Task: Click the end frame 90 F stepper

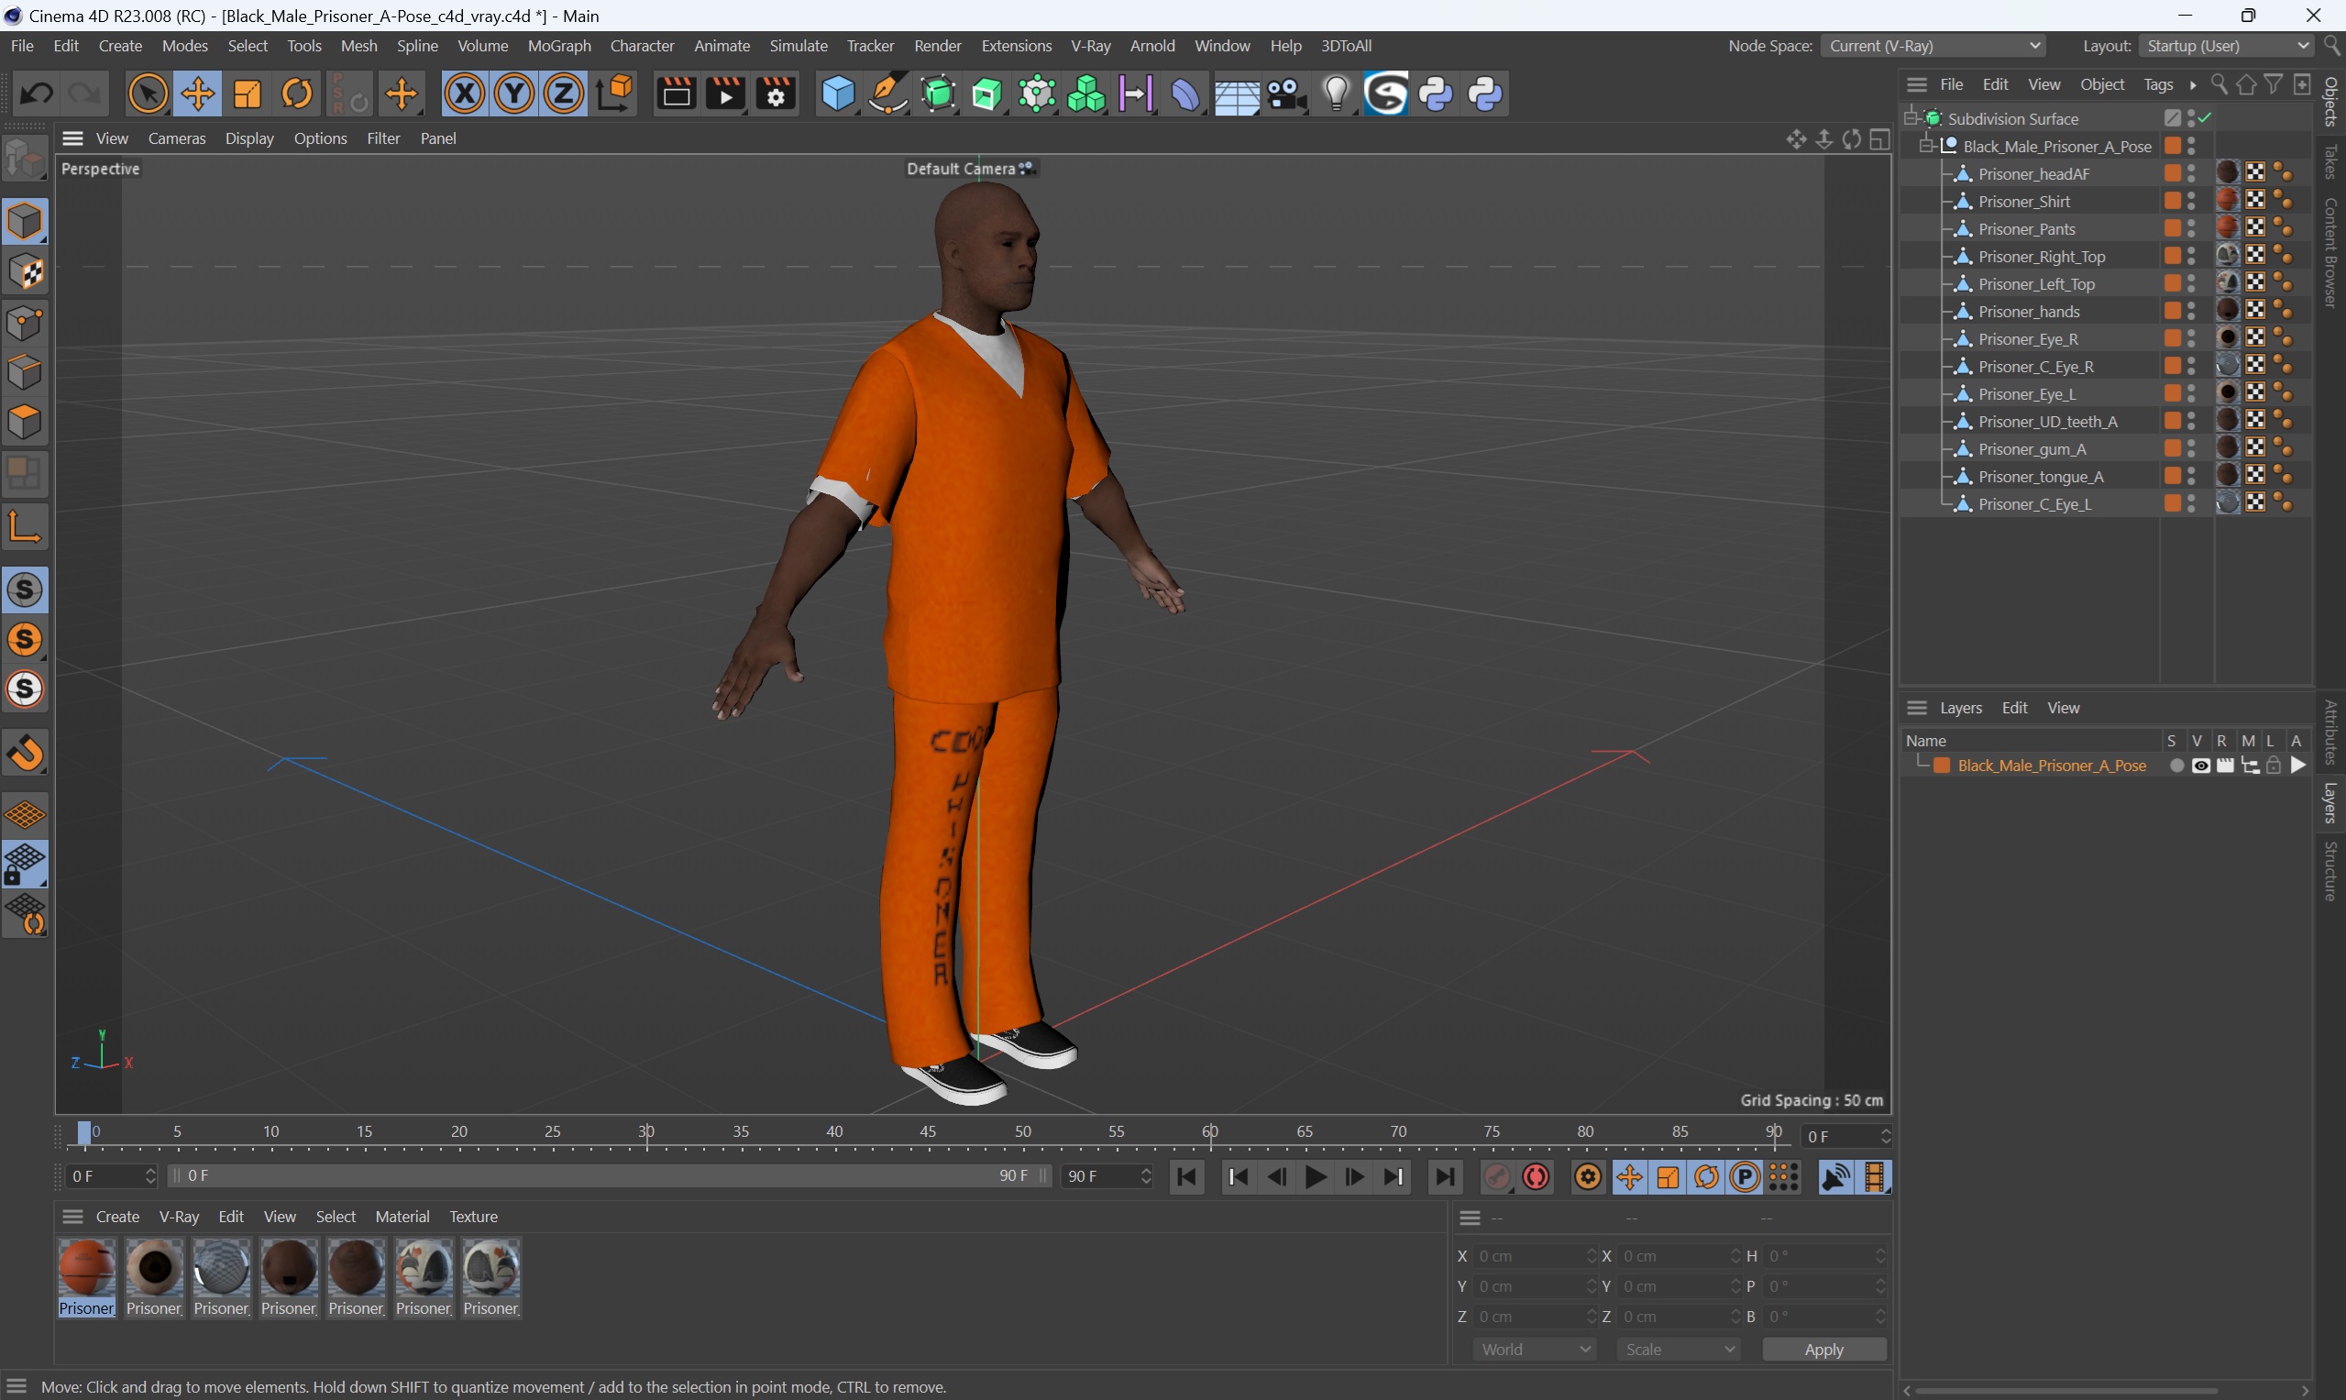Action: pyautogui.click(x=1145, y=1175)
